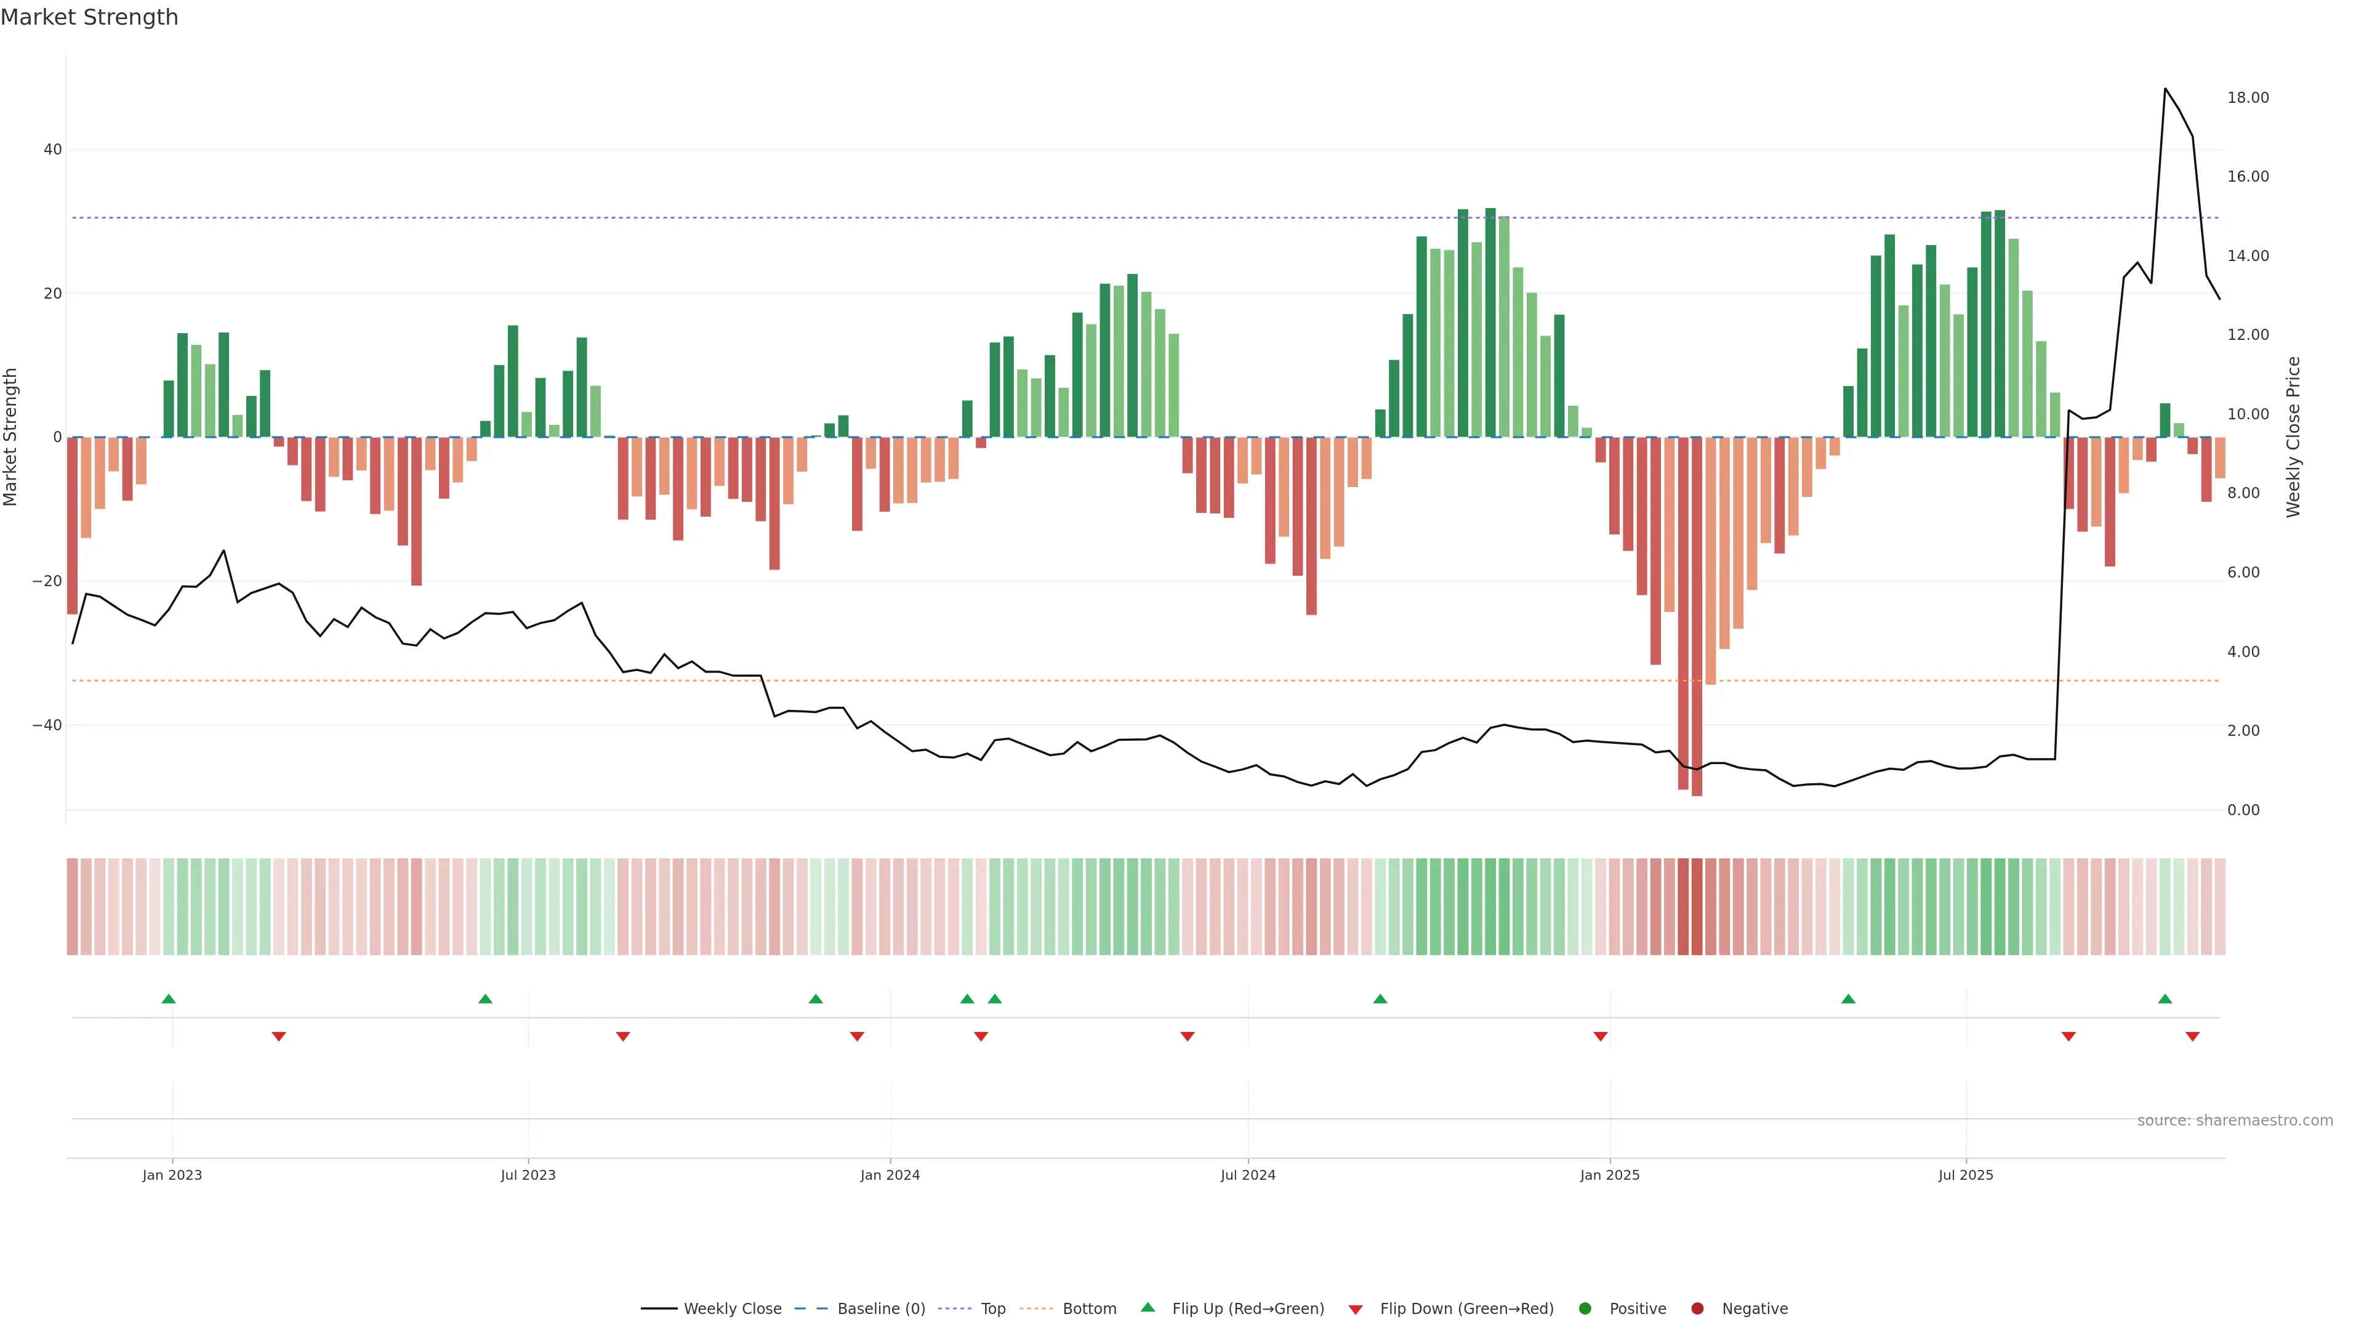Viewport: 2364px width, 1330px height.
Task: Click first green flip-up marker near Jan 2023
Action: coord(169,999)
